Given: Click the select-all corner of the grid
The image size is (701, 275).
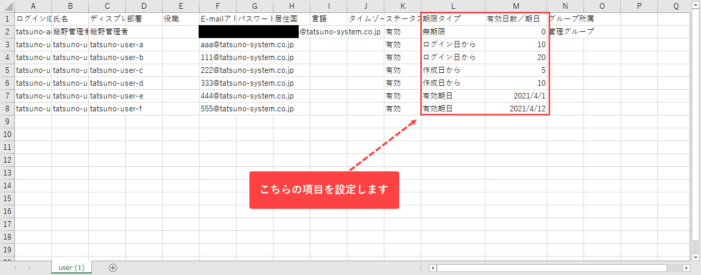Looking at the screenshot, I should pyautogui.click(x=7, y=6).
